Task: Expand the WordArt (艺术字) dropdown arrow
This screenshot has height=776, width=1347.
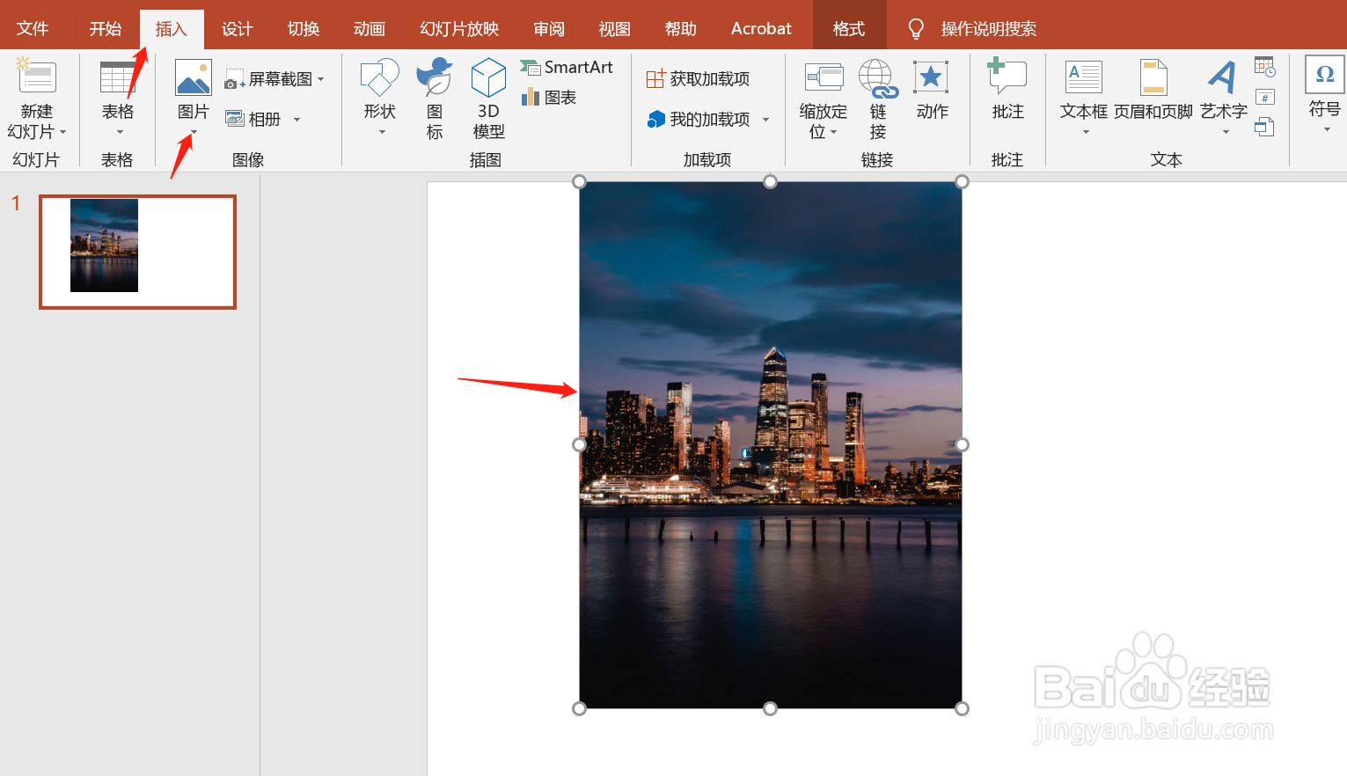Action: 1226,132
